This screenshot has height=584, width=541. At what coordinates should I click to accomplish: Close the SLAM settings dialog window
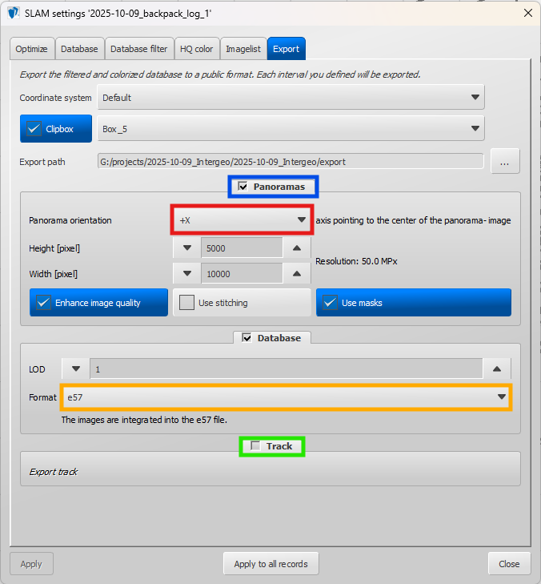[x=526, y=13]
